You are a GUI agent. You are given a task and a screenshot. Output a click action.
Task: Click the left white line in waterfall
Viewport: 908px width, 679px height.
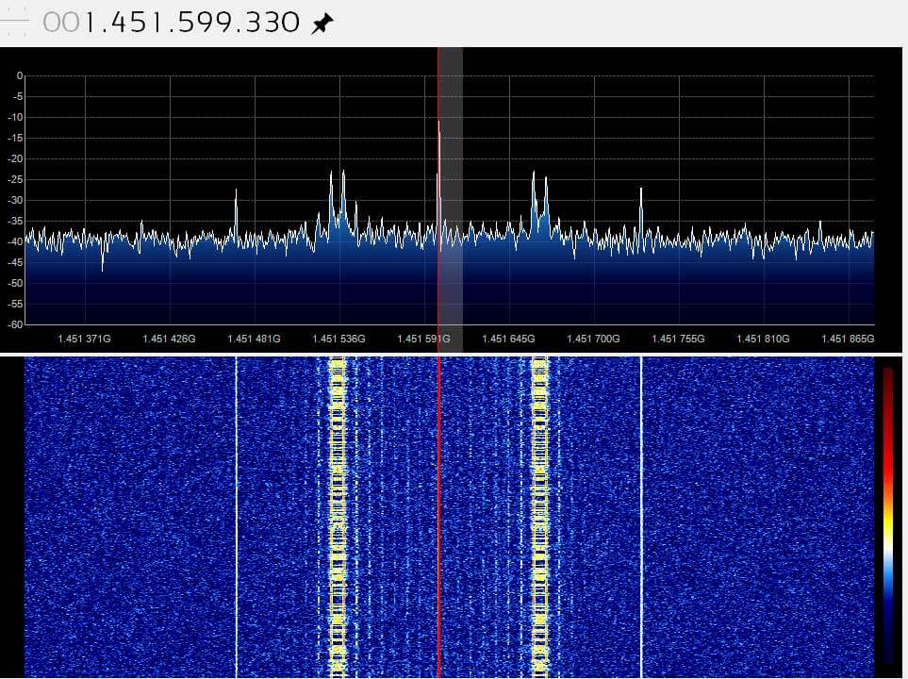pos(237,518)
